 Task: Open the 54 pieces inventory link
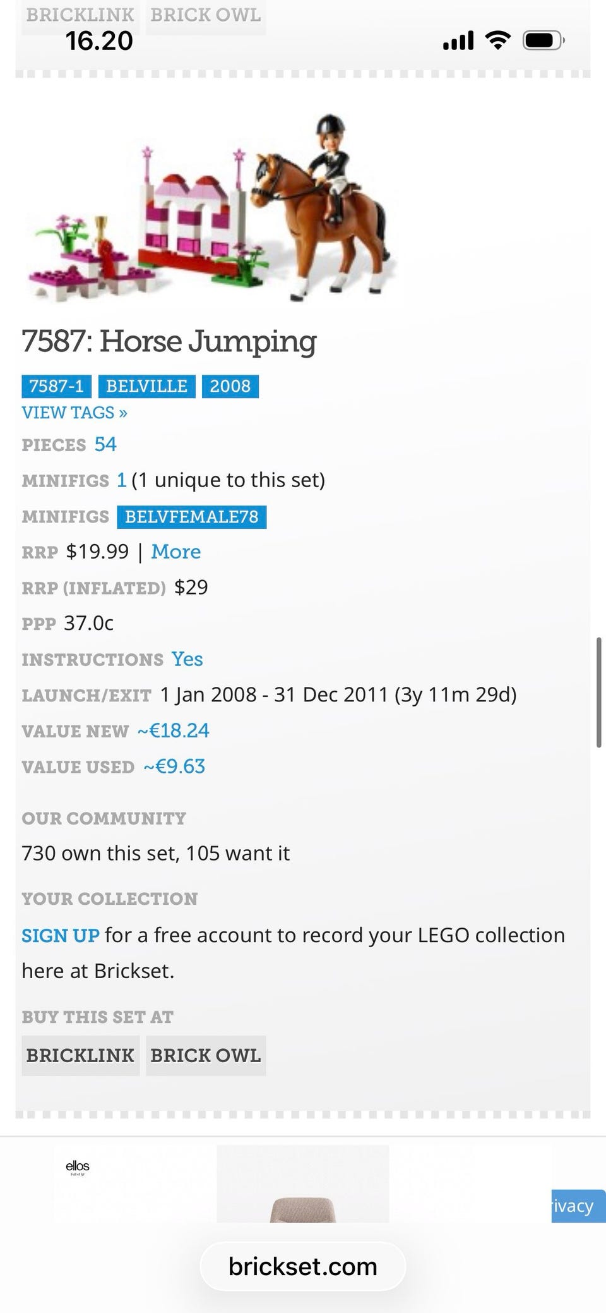click(105, 444)
